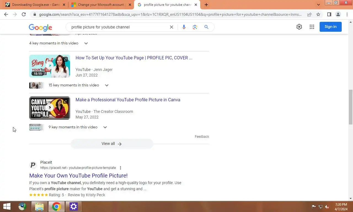Go back to previous page
This screenshot has height=212, width=353.
coord(6,14)
